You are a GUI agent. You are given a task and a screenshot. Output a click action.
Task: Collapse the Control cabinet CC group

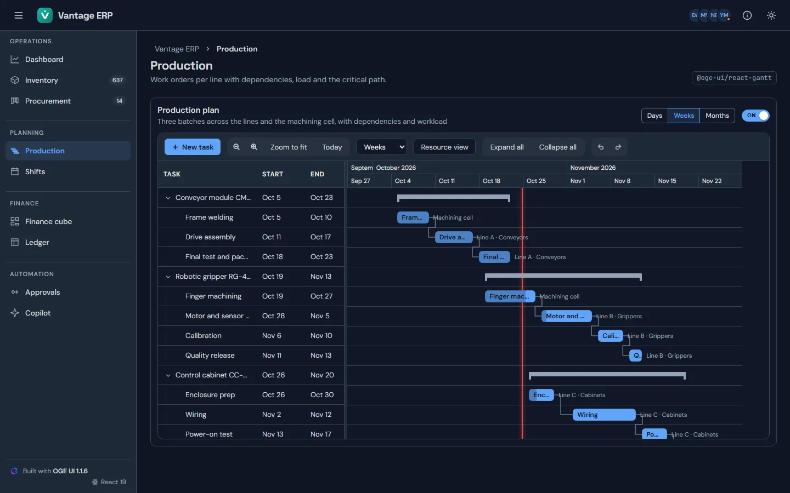(x=168, y=375)
